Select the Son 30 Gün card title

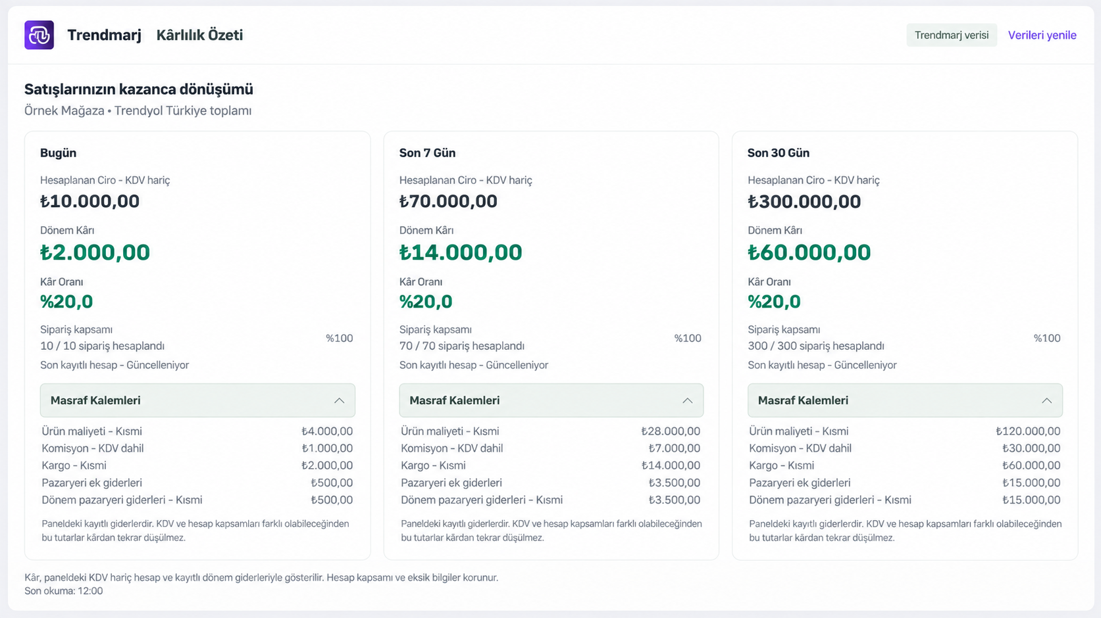779,153
